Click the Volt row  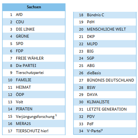(x=34, y=102)
